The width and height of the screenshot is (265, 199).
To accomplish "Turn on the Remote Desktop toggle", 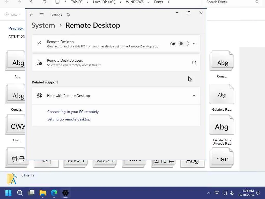I will coord(183,44).
